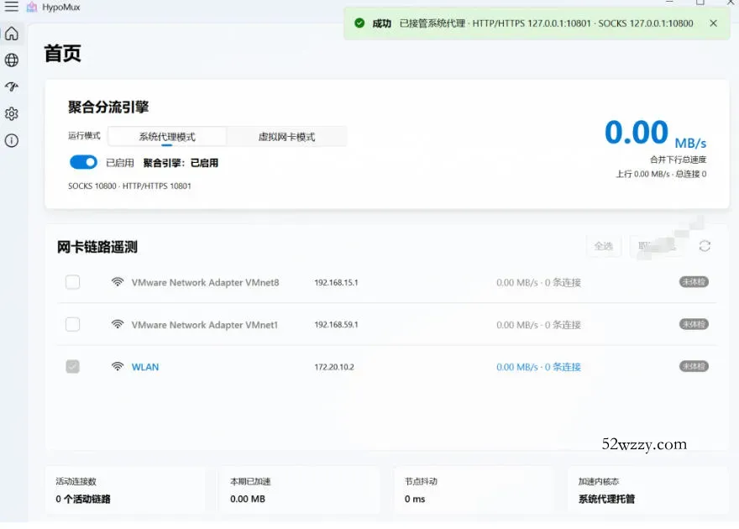The image size is (739, 529).
Task: Dismiss the success notification banner
Action: tap(714, 23)
